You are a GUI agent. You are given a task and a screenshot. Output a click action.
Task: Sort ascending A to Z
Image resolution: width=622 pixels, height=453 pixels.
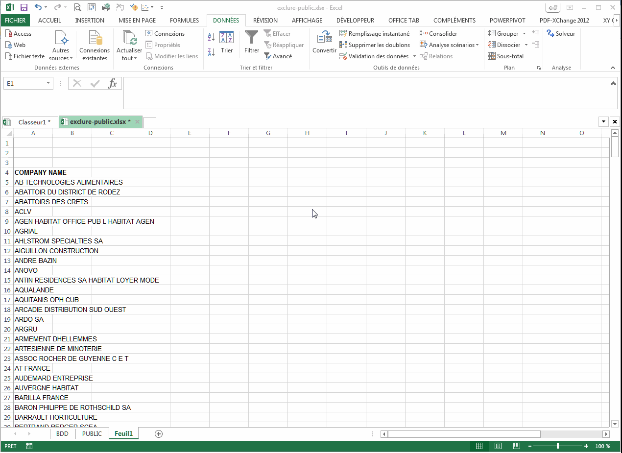[x=212, y=37]
